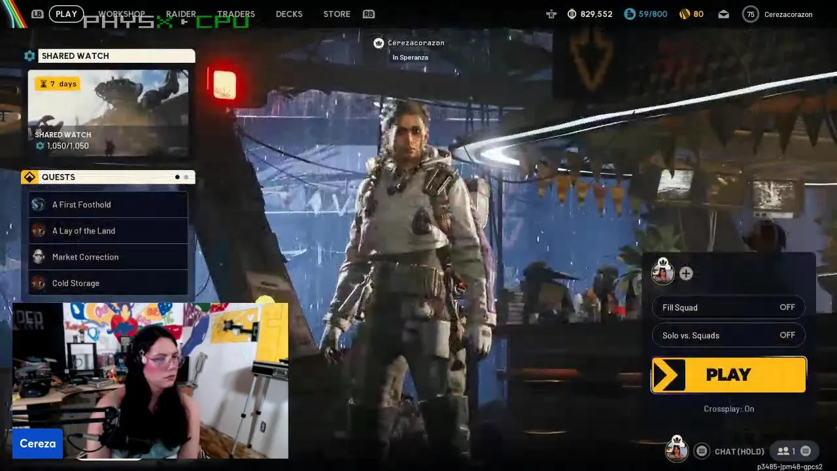Click the CHAT (HOLD) label

740,451
